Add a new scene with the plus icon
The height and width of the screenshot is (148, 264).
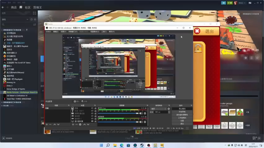coord(47,125)
